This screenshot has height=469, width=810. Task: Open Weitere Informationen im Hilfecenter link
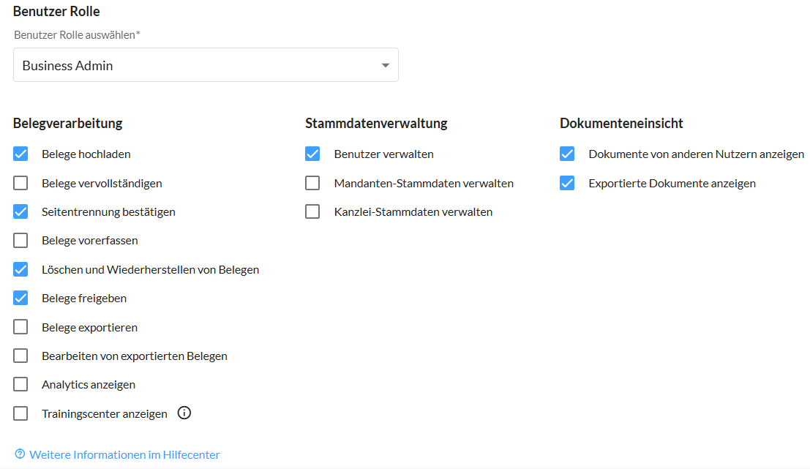pos(124,454)
